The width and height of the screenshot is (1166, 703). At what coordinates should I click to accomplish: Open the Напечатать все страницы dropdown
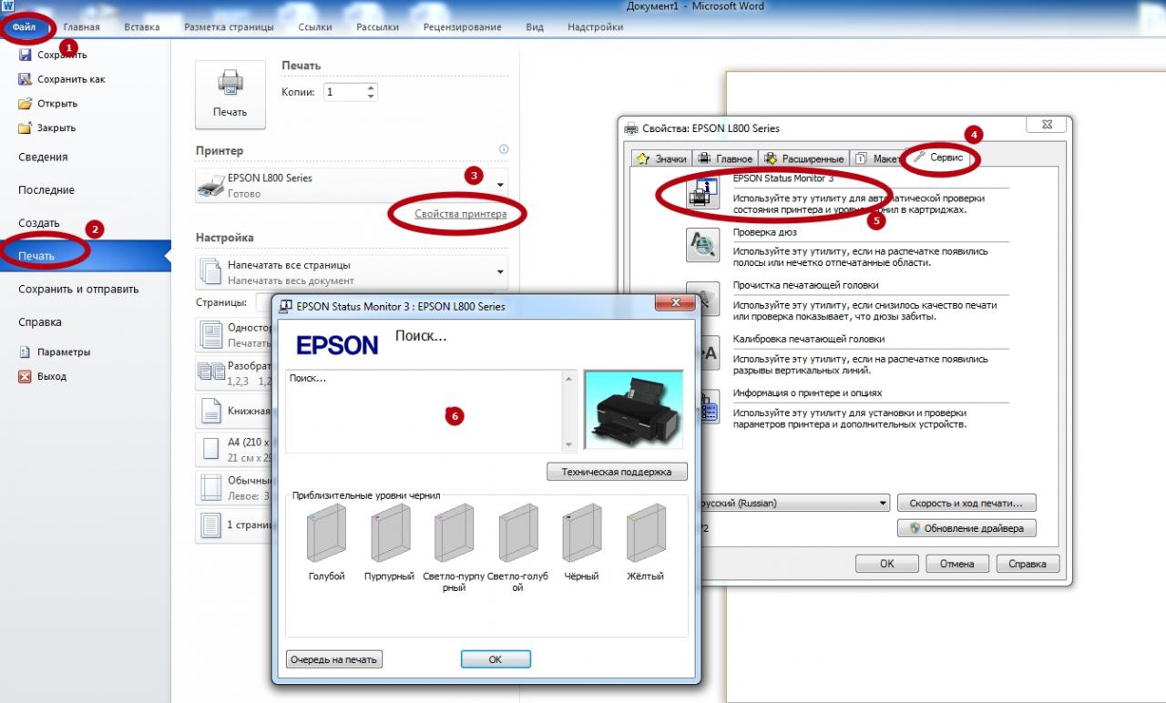pyautogui.click(x=500, y=271)
